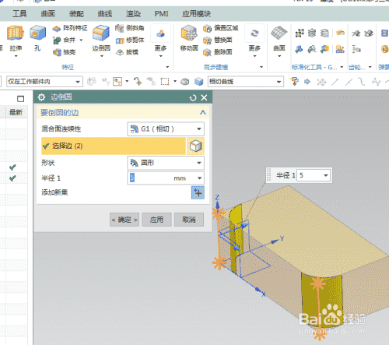Click the 孔 hole feature icon
The image size is (389, 345).
pyautogui.click(x=37, y=33)
